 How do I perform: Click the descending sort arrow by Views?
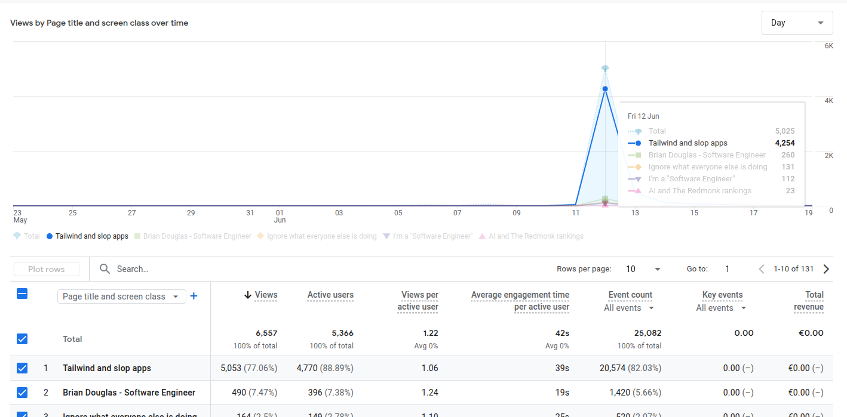coord(248,295)
